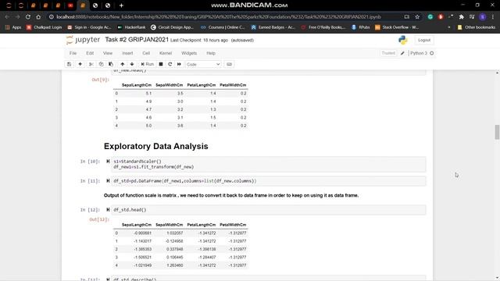Open the Apps bookmarks shortcut
Viewport: 500px width, 281px height.
coord(13,27)
